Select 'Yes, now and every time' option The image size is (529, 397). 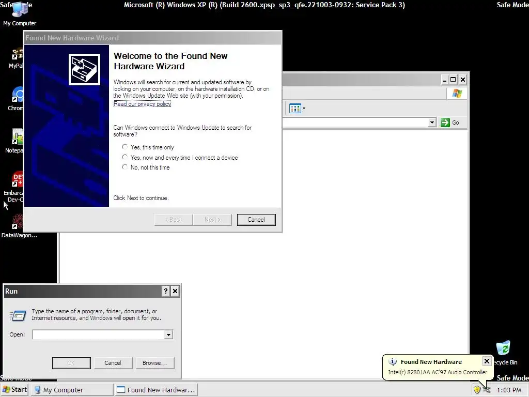tap(125, 157)
